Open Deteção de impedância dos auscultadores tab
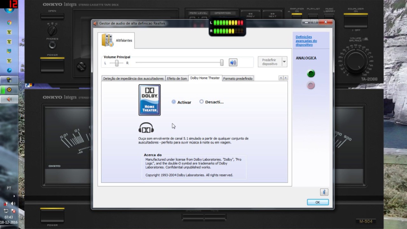The height and width of the screenshot is (229, 407). [x=133, y=79]
